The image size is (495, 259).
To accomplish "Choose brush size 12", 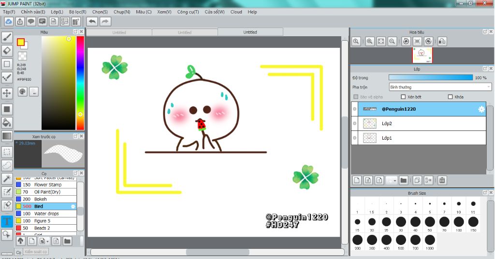I will [473, 206].
